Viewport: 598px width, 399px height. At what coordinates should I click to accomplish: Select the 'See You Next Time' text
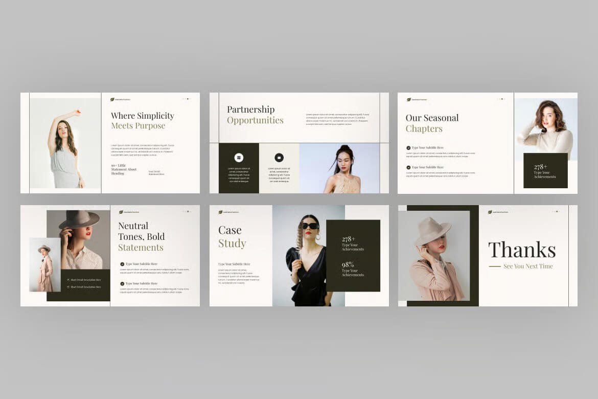pos(527,267)
